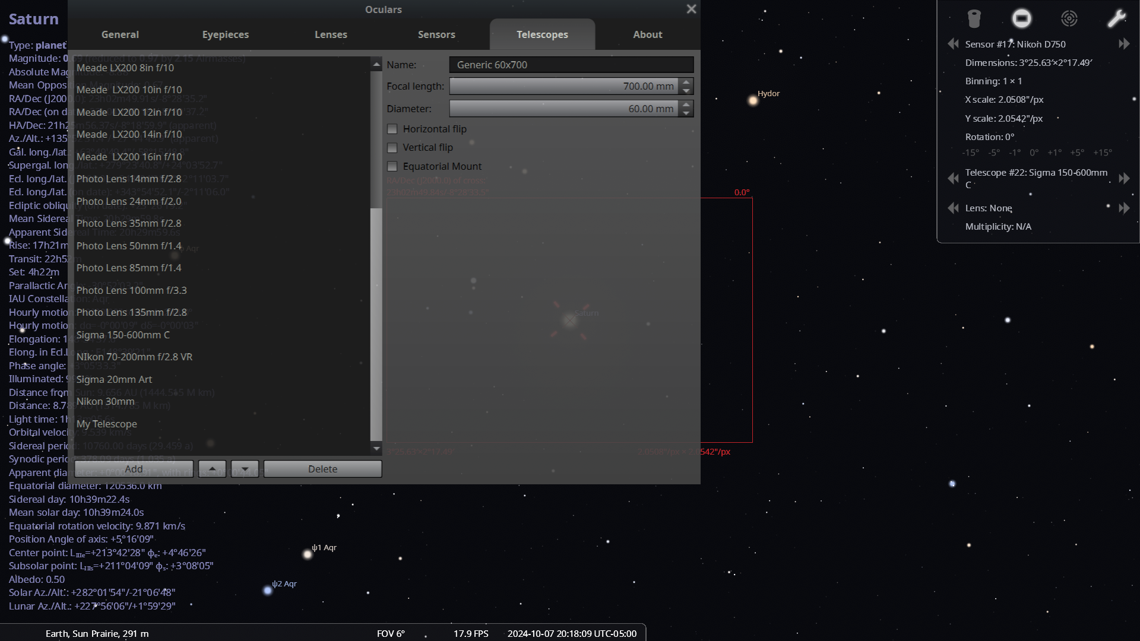Enable the Horizontal flip checkbox
The height and width of the screenshot is (641, 1140).
click(392, 129)
